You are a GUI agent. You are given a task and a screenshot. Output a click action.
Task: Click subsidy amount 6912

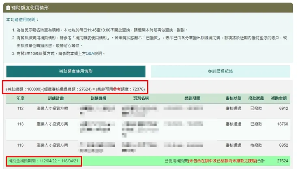pyautogui.click(x=283, y=108)
